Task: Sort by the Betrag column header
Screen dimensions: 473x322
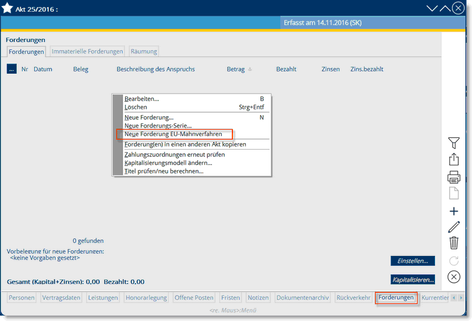Action: click(x=236, y=69)
